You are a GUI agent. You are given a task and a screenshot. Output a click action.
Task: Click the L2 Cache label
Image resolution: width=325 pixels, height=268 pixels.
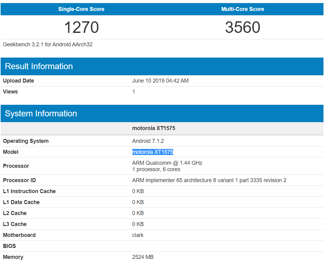click(x=15, y=213)
